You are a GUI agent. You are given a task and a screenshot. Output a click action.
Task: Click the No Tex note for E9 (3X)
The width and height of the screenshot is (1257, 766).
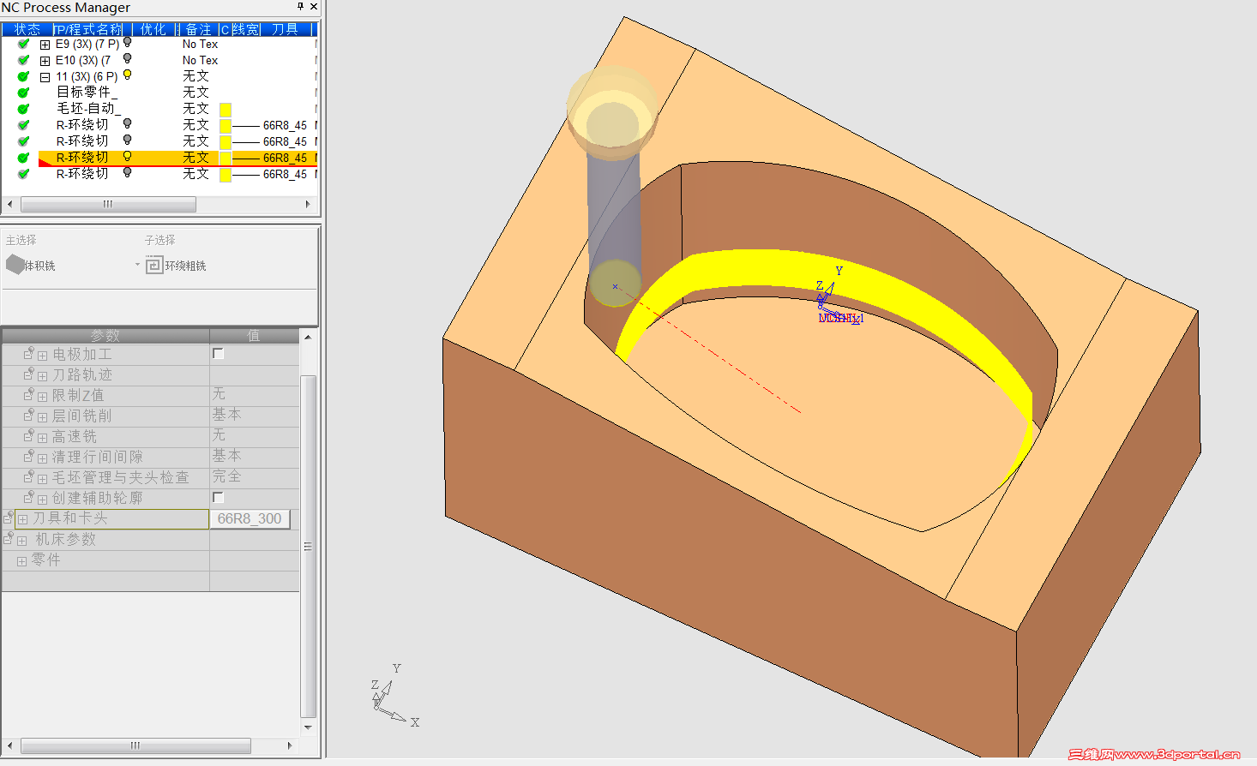point(200,44)
